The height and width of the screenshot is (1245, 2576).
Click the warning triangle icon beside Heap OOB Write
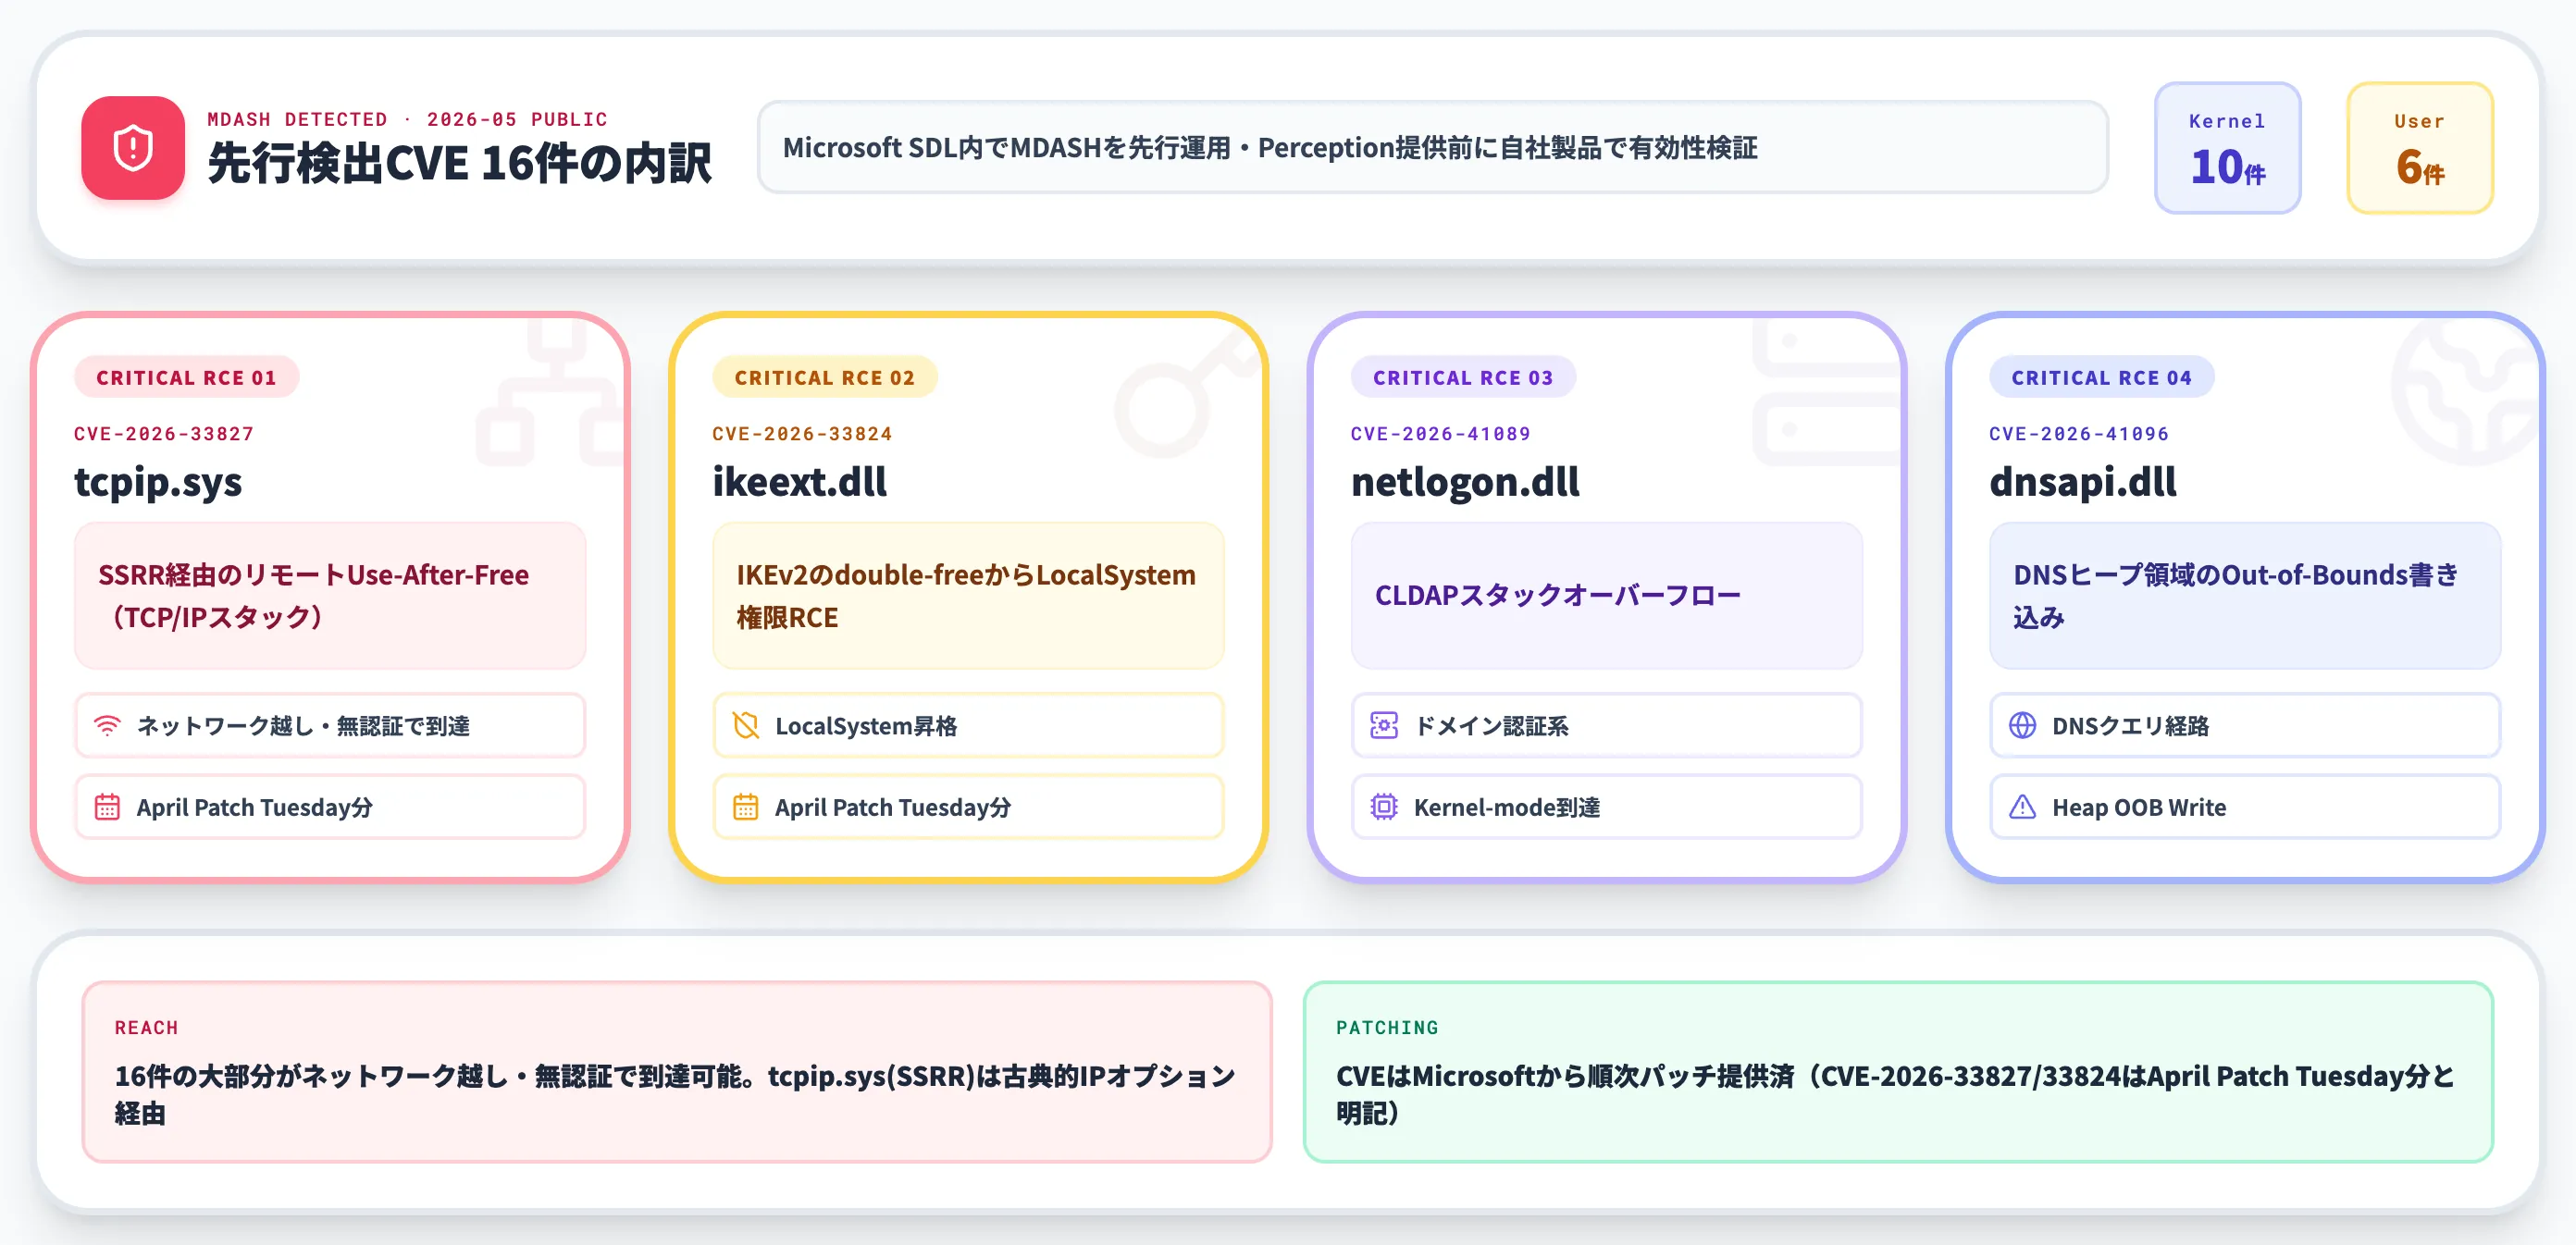[2023, 807]
